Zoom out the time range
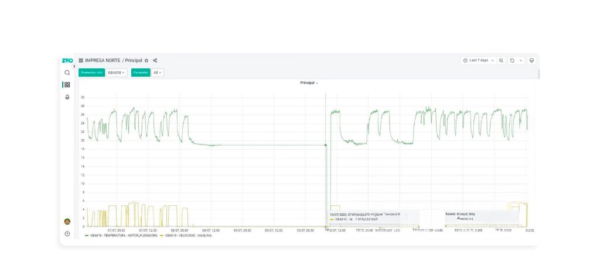Screen dimensions: 600x279 click(x=502, y=60)
